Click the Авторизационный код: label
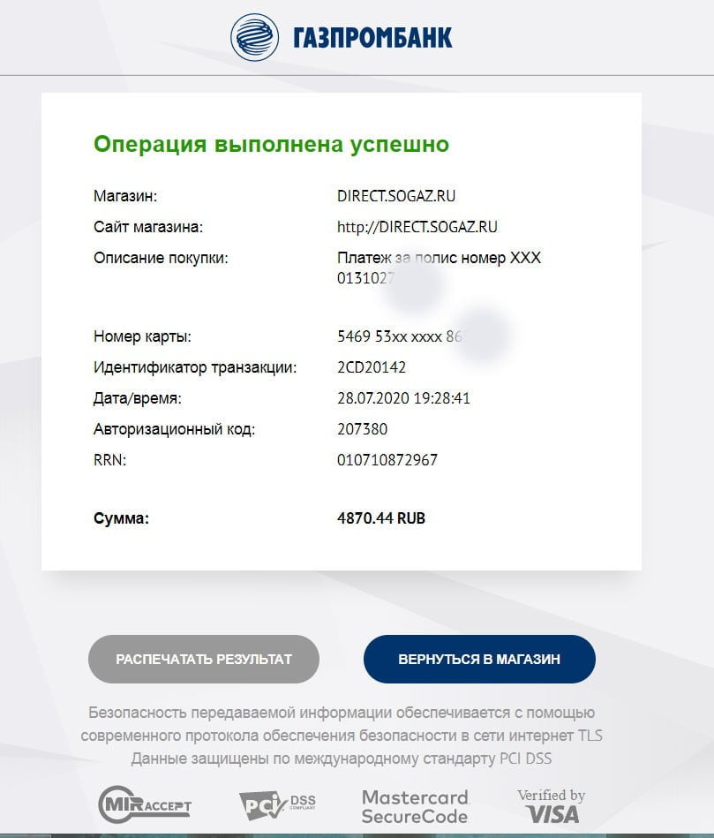The image size is (714, 838). click(x=174, y=429)
